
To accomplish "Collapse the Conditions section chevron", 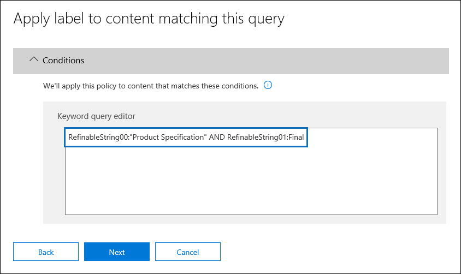I will (34, 59).
